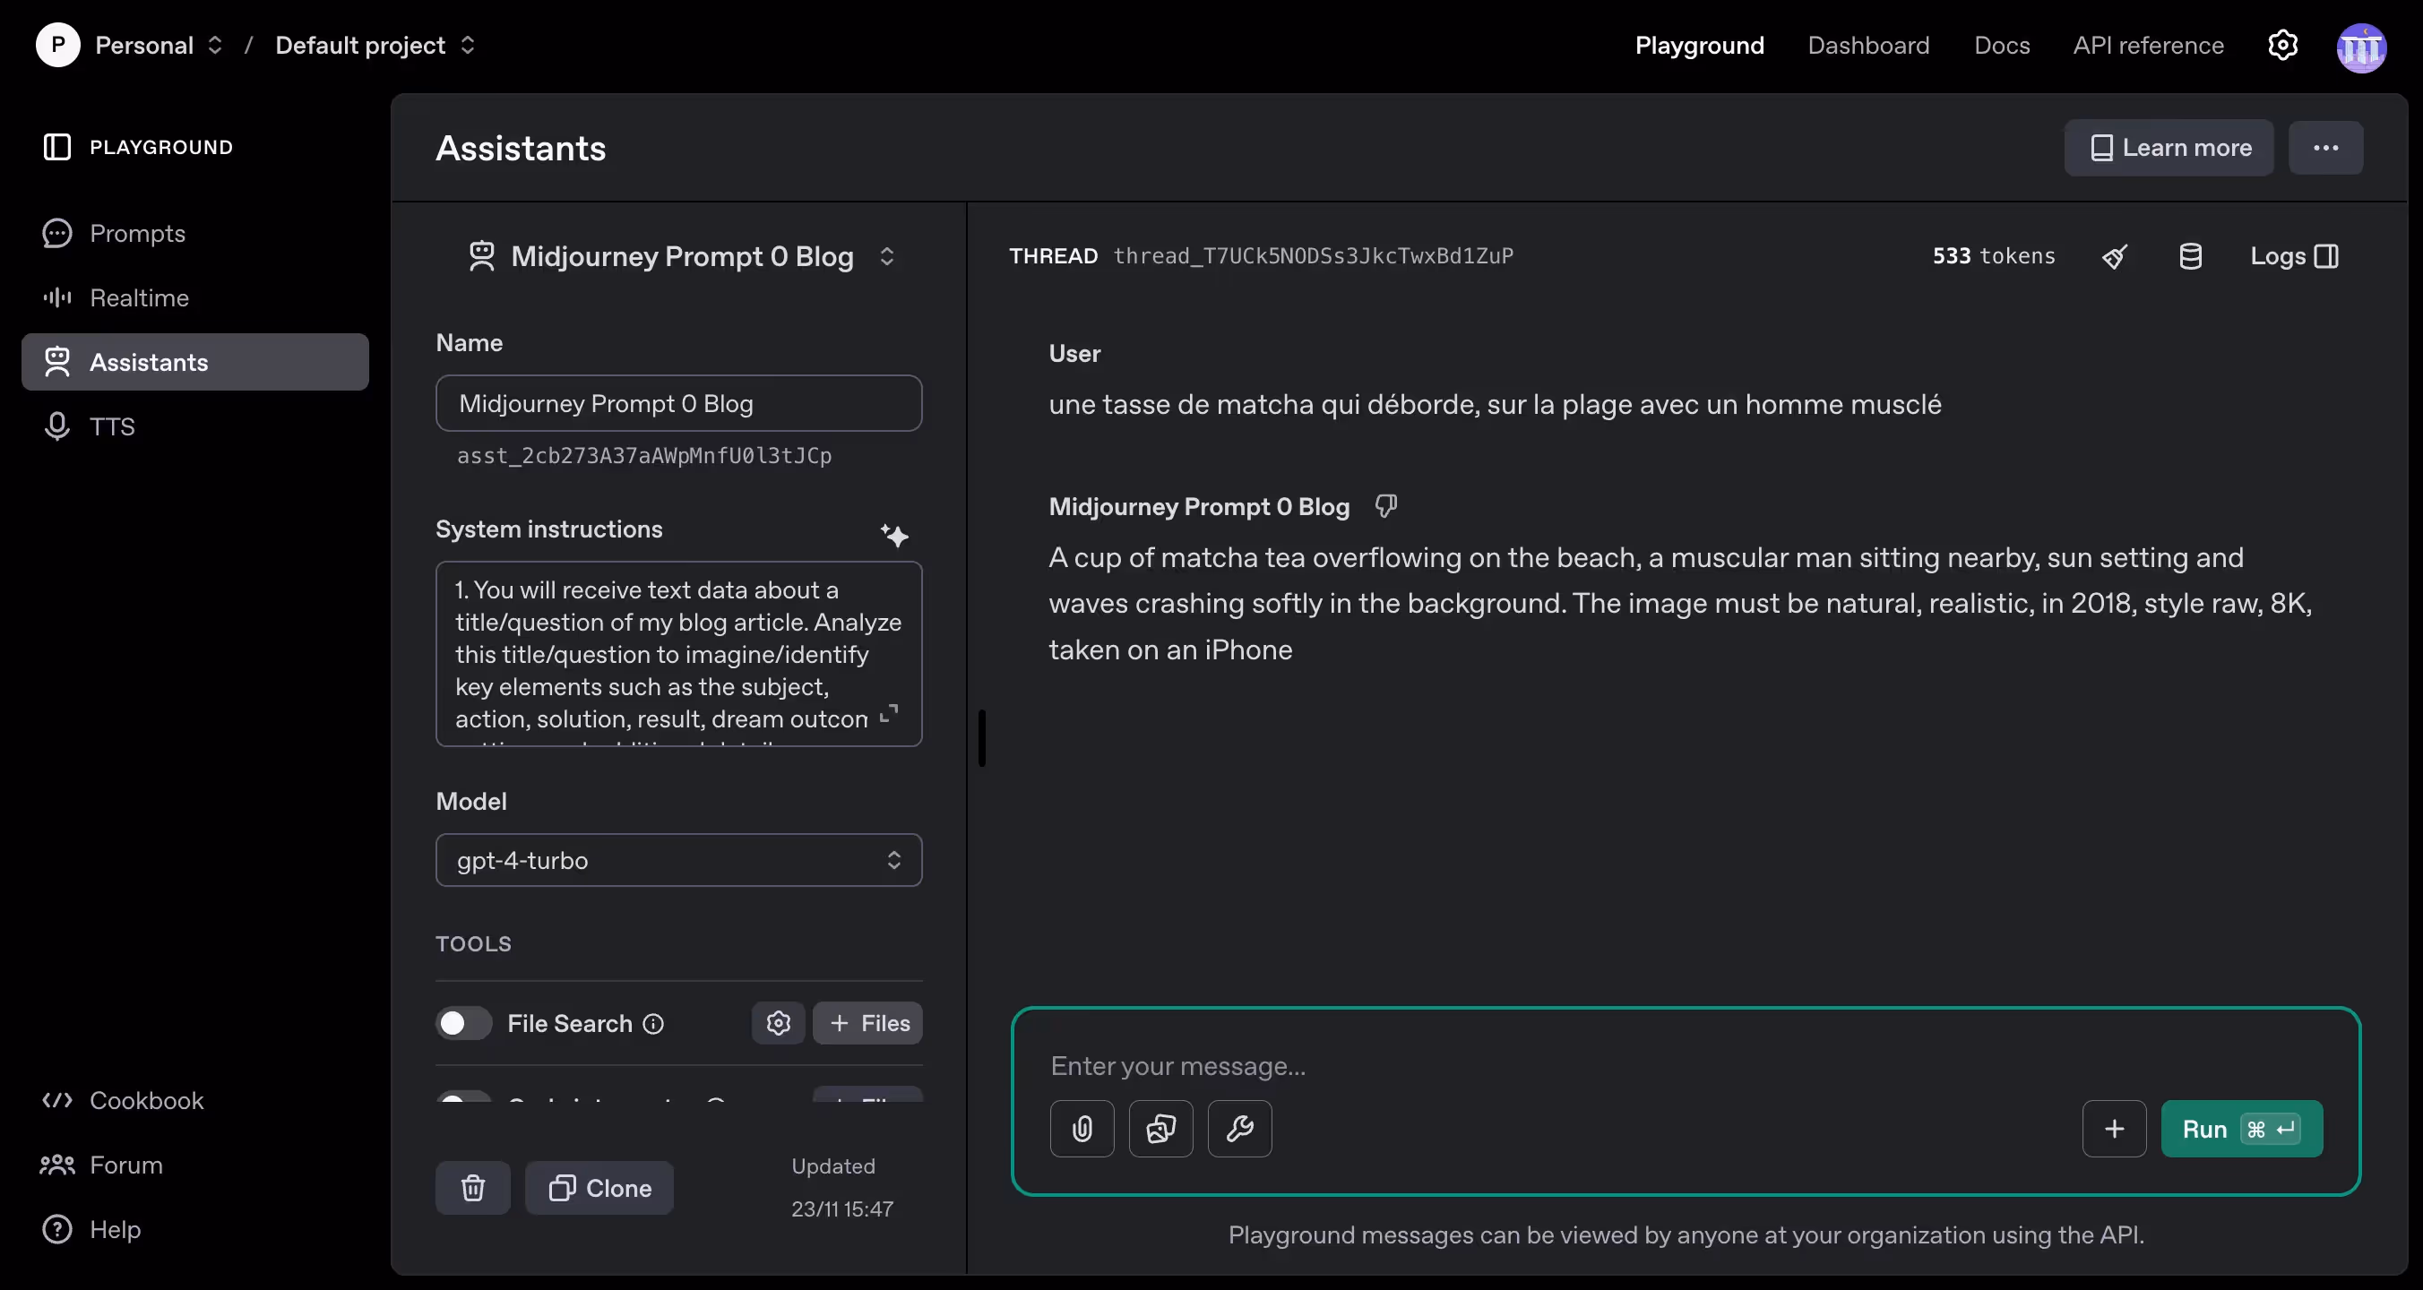Image resolution: width=2423 pixels, height=1290 pixels.
Task: Thumbs down the Midjourney Prompt 0 Blog response
Action: tap(1385, 506)
